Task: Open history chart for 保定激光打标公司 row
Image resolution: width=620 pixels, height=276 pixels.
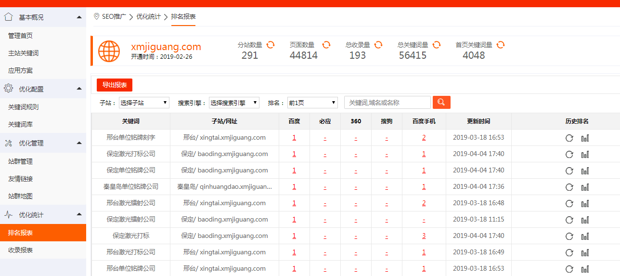Action: tap(585, 154)
